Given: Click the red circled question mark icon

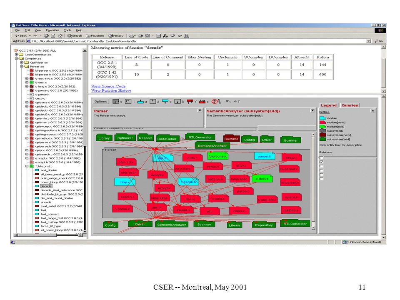Looking at the screenshot, I should tap(215, 102).
